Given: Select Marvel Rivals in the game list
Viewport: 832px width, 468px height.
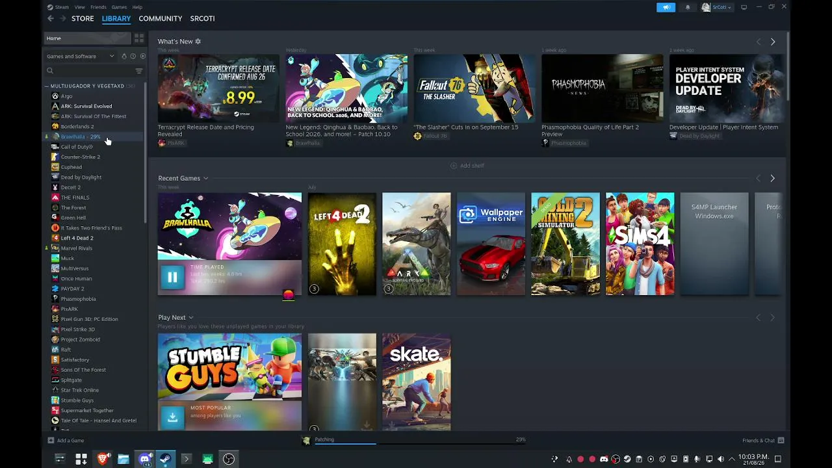Looking at the screenshot, I should 77,248.
